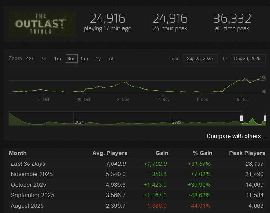The image size is (270, 213).
Task: Click negative gain value -1,886.0
Action: coord(156,206)
